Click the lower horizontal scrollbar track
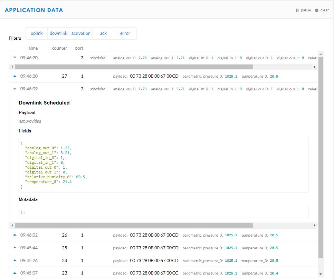The width and height of the screenshot is (334, 279). pos(283,225)
